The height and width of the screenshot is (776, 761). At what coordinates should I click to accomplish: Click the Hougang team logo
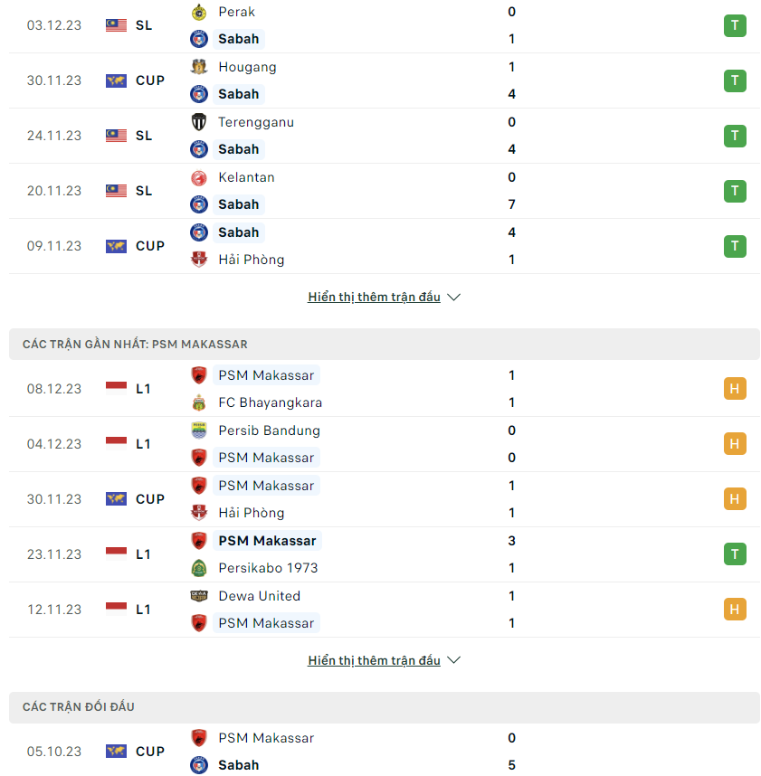[x=199, y=67]
